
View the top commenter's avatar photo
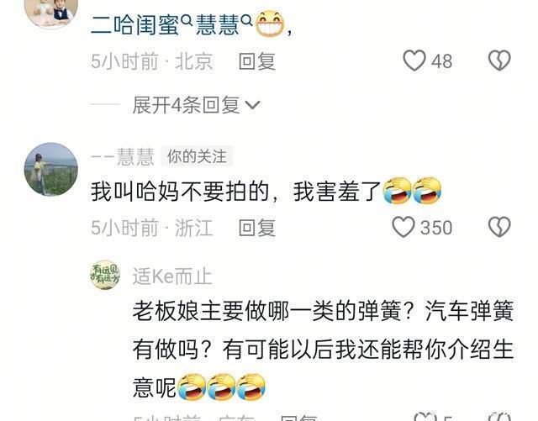(x=51, y=13)
